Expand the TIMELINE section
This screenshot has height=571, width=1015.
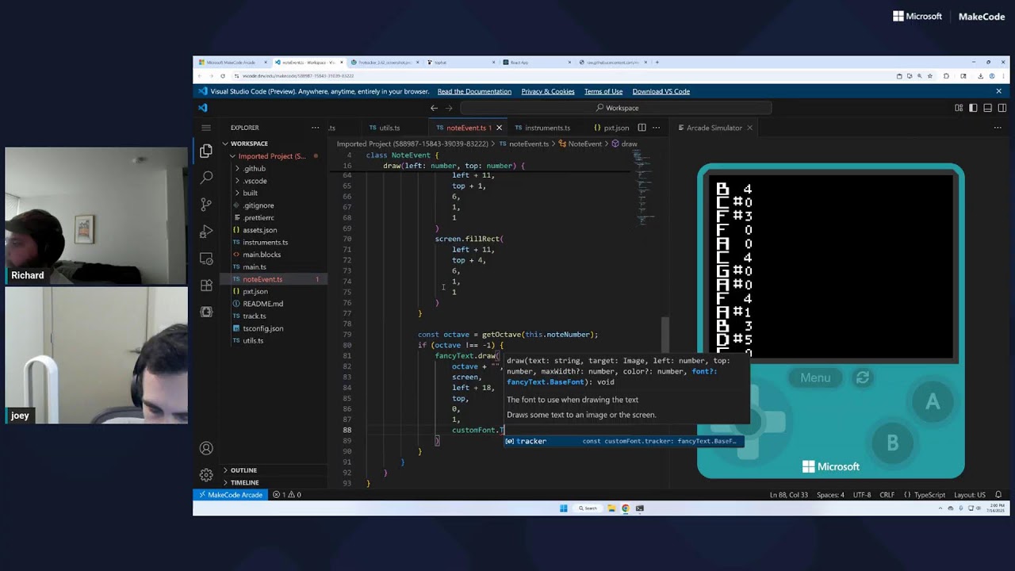[243, 482]
